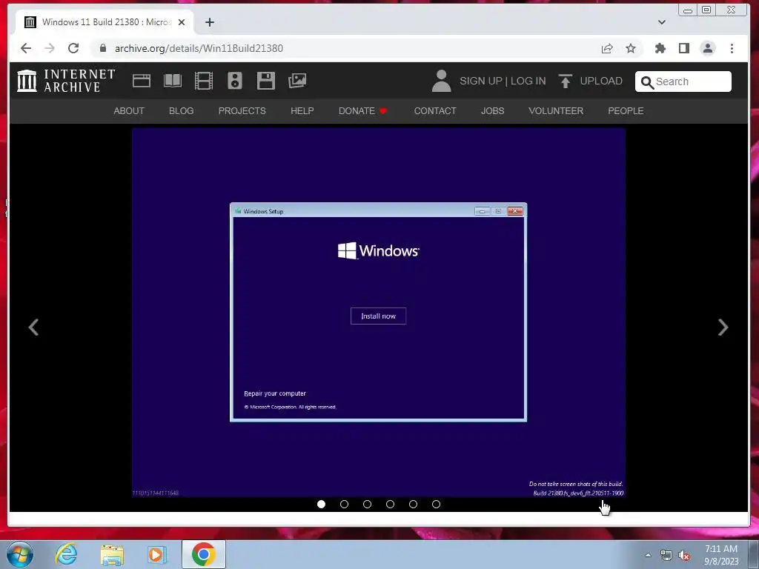Select the Windows 11 Build 21380 tab

coord(104,22)
